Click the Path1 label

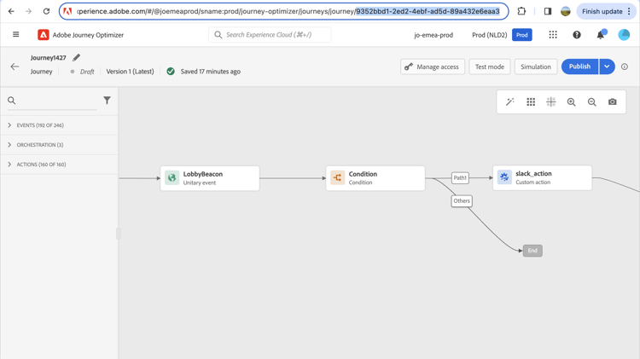460,178
